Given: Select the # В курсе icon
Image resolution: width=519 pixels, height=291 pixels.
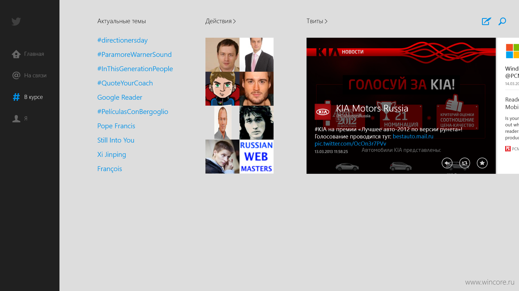Looking at the screenshot, I should tap(16, 97).
